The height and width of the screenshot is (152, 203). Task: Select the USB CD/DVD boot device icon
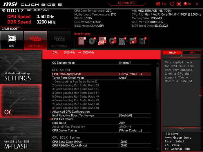point(113,41)
